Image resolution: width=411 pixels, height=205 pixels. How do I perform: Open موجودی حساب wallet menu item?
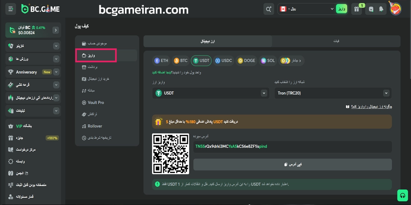[106, 43]
